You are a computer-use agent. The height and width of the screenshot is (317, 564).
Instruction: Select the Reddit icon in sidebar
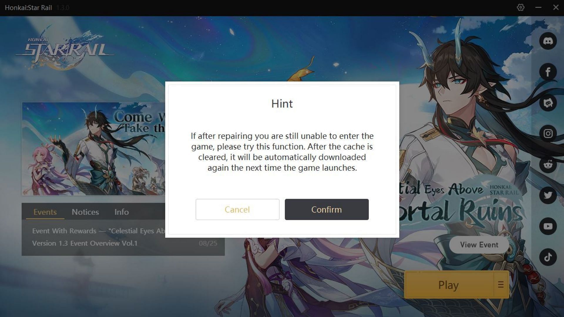(548, 164)
